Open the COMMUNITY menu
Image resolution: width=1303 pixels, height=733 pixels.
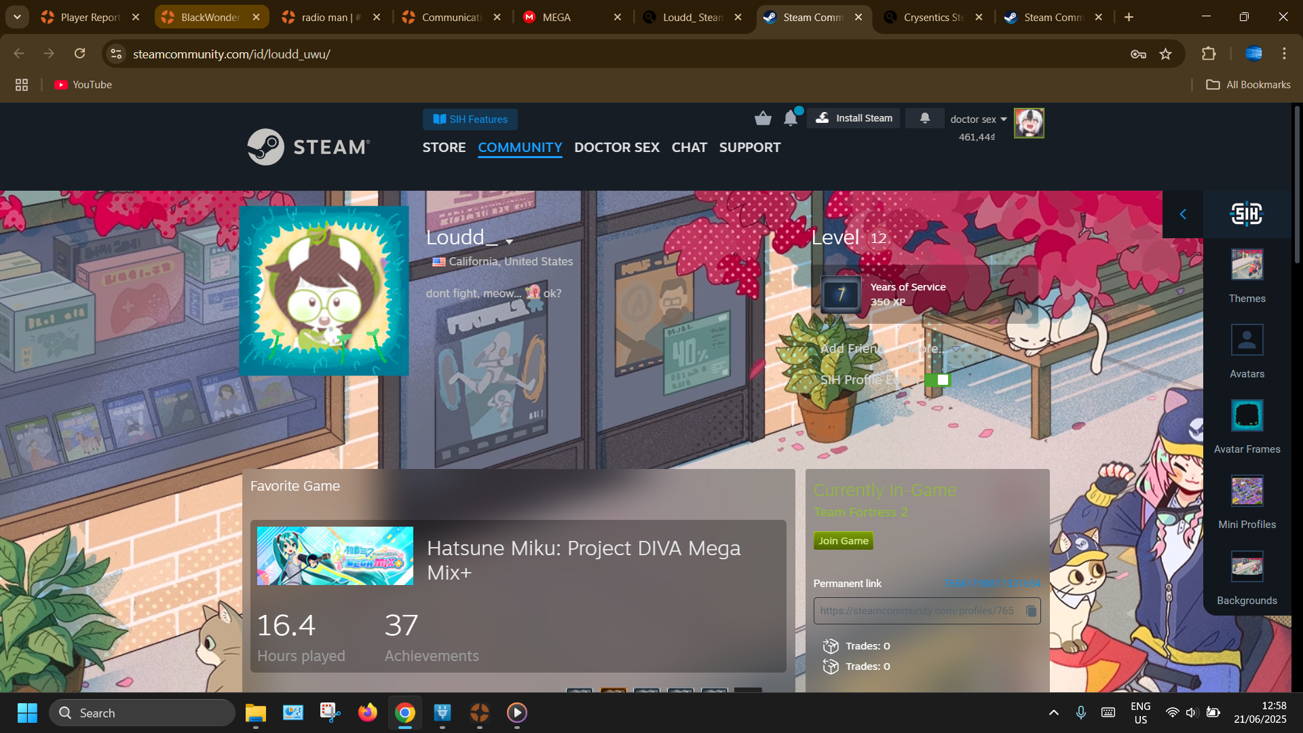tap(520, 147)
